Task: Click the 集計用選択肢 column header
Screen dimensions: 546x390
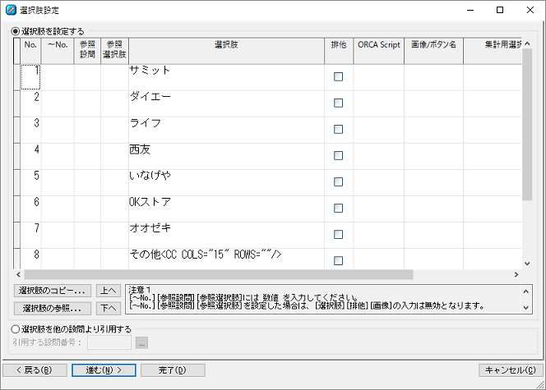Action: (x=493, y=51)
